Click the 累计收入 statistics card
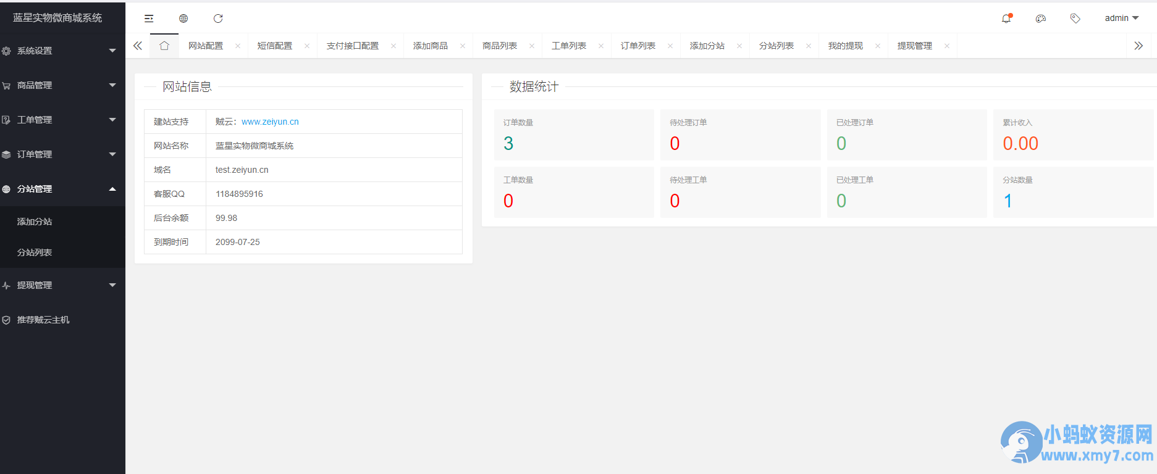Screen dimensions: 1157x474 click(x=1073, y=135)
